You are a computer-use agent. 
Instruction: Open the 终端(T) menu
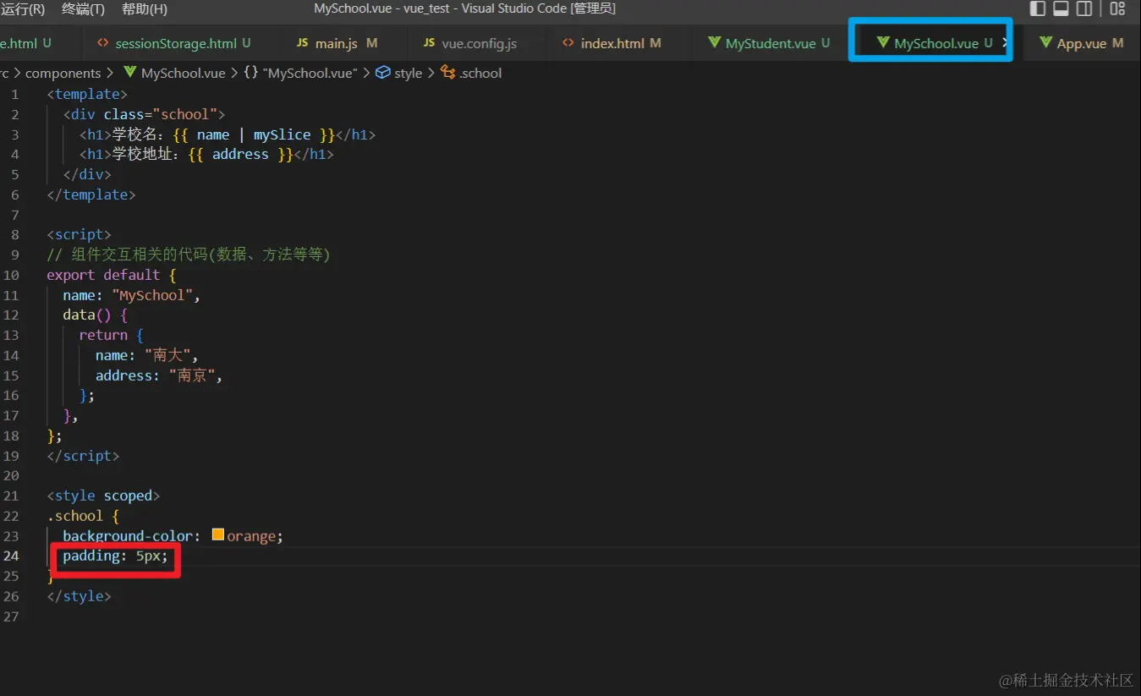[x=83, y=9]
